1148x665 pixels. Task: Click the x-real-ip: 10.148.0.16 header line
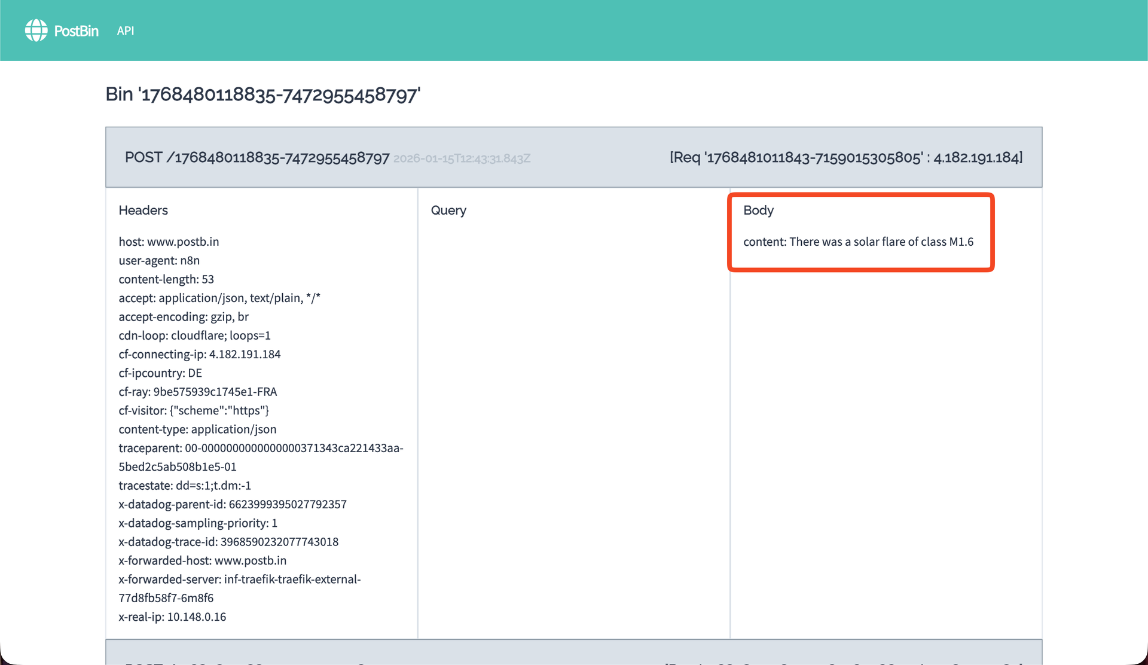point(172,617)
